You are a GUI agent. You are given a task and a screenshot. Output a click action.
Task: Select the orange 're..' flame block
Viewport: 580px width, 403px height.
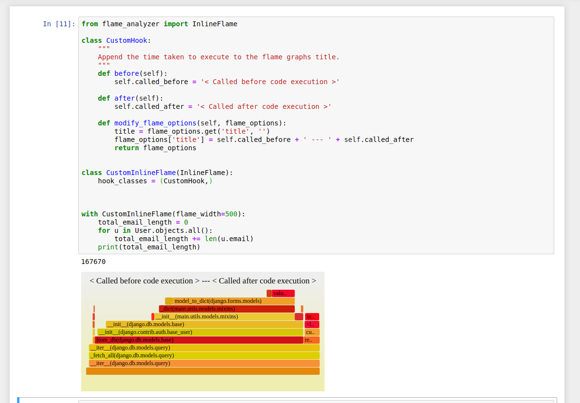pos(311,340)
